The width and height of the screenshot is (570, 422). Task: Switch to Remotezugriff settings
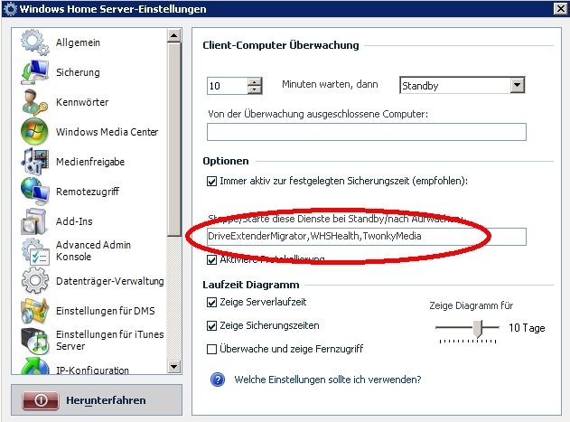click(88, 192)
